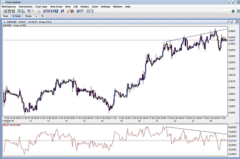Open the Chart Type menu
240x159 pixels.
(x=41, y=7)
